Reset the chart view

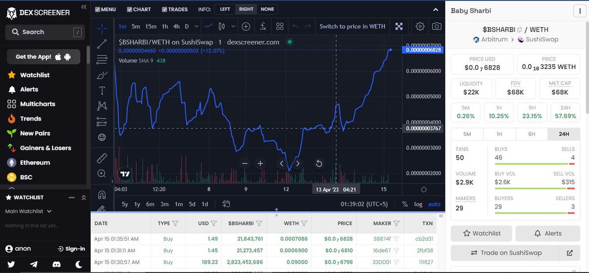tap(319, 164)
